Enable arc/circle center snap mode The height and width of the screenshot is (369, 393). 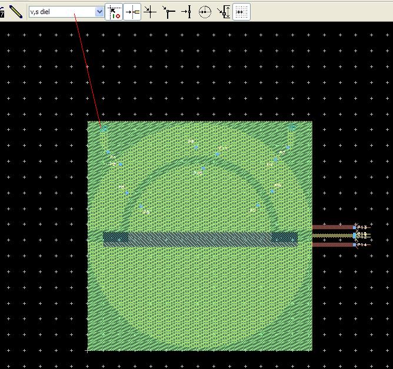pyautogui.click(x=205, y=12)
